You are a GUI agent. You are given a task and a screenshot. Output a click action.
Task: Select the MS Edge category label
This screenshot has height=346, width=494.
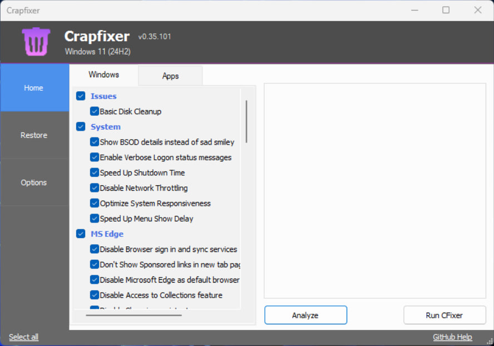[107, 234]
